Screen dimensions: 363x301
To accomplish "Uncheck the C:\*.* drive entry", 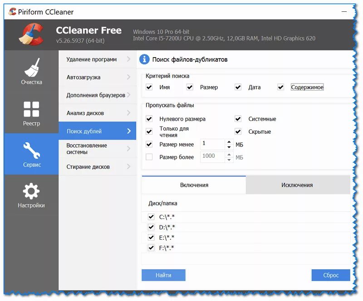I will pos(151,217).
